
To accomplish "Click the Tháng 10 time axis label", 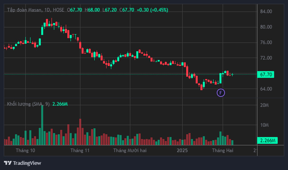I will coord(25,151).
